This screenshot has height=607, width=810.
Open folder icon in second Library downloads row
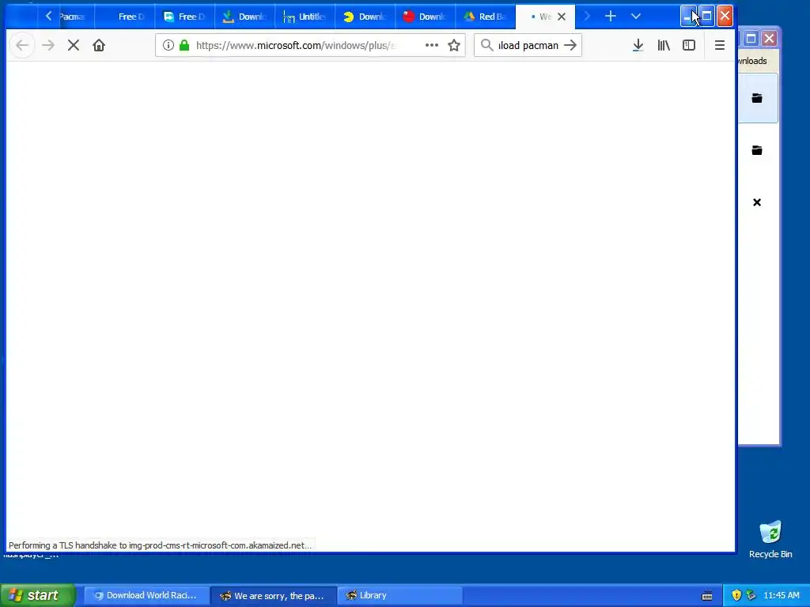[x=757, y=150]
